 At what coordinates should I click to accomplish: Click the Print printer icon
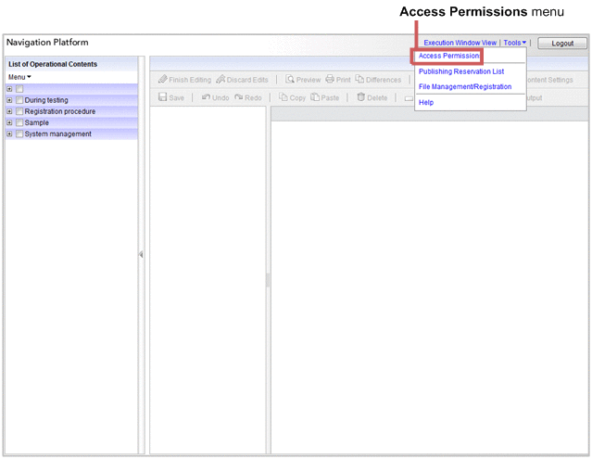click(x=330, y=79)
